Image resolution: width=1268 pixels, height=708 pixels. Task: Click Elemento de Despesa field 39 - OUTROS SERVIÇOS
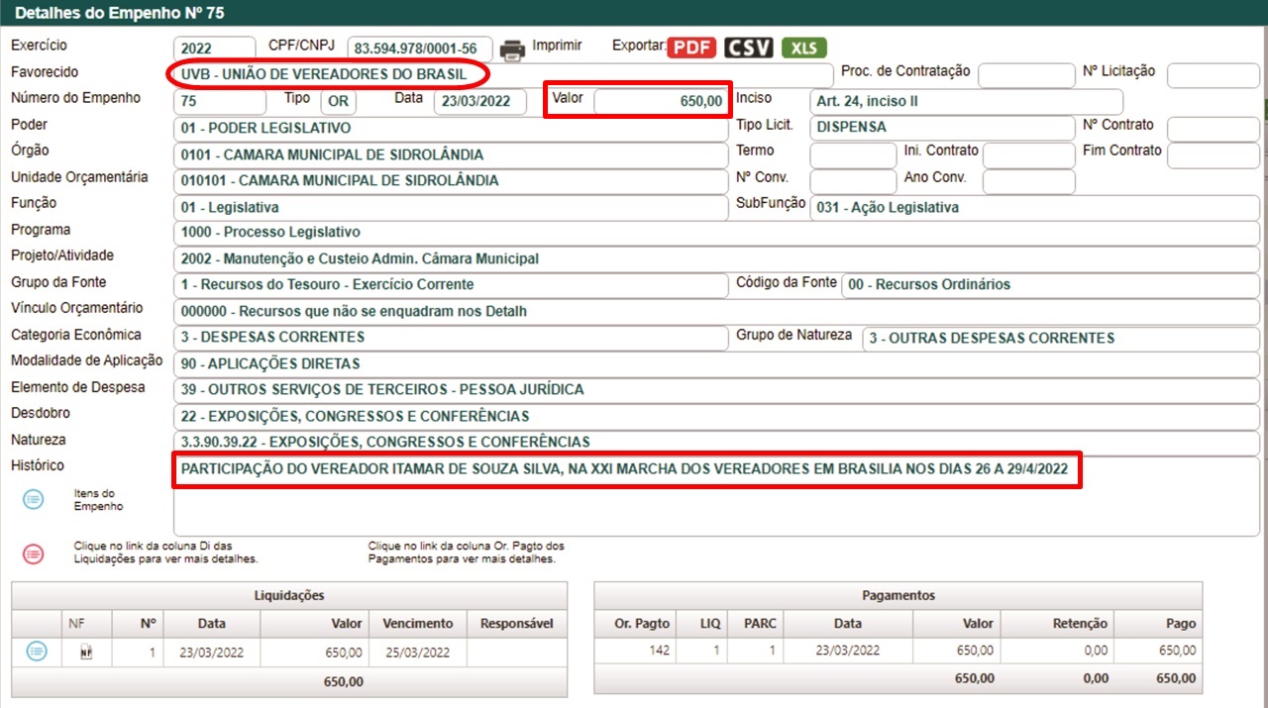click(x=716, y=390)
